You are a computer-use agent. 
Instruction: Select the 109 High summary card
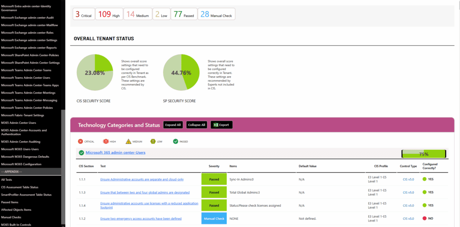tap(109, 14)
